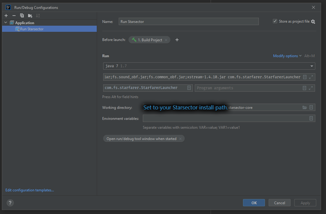Uncheck Store as project file
The width and height of the screenshot is (326, 214).
275,21
